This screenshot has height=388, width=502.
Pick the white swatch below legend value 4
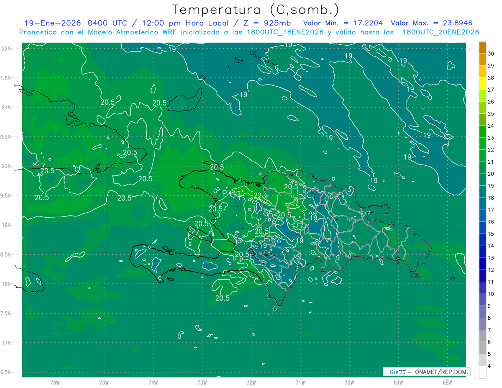pos(482,372)
